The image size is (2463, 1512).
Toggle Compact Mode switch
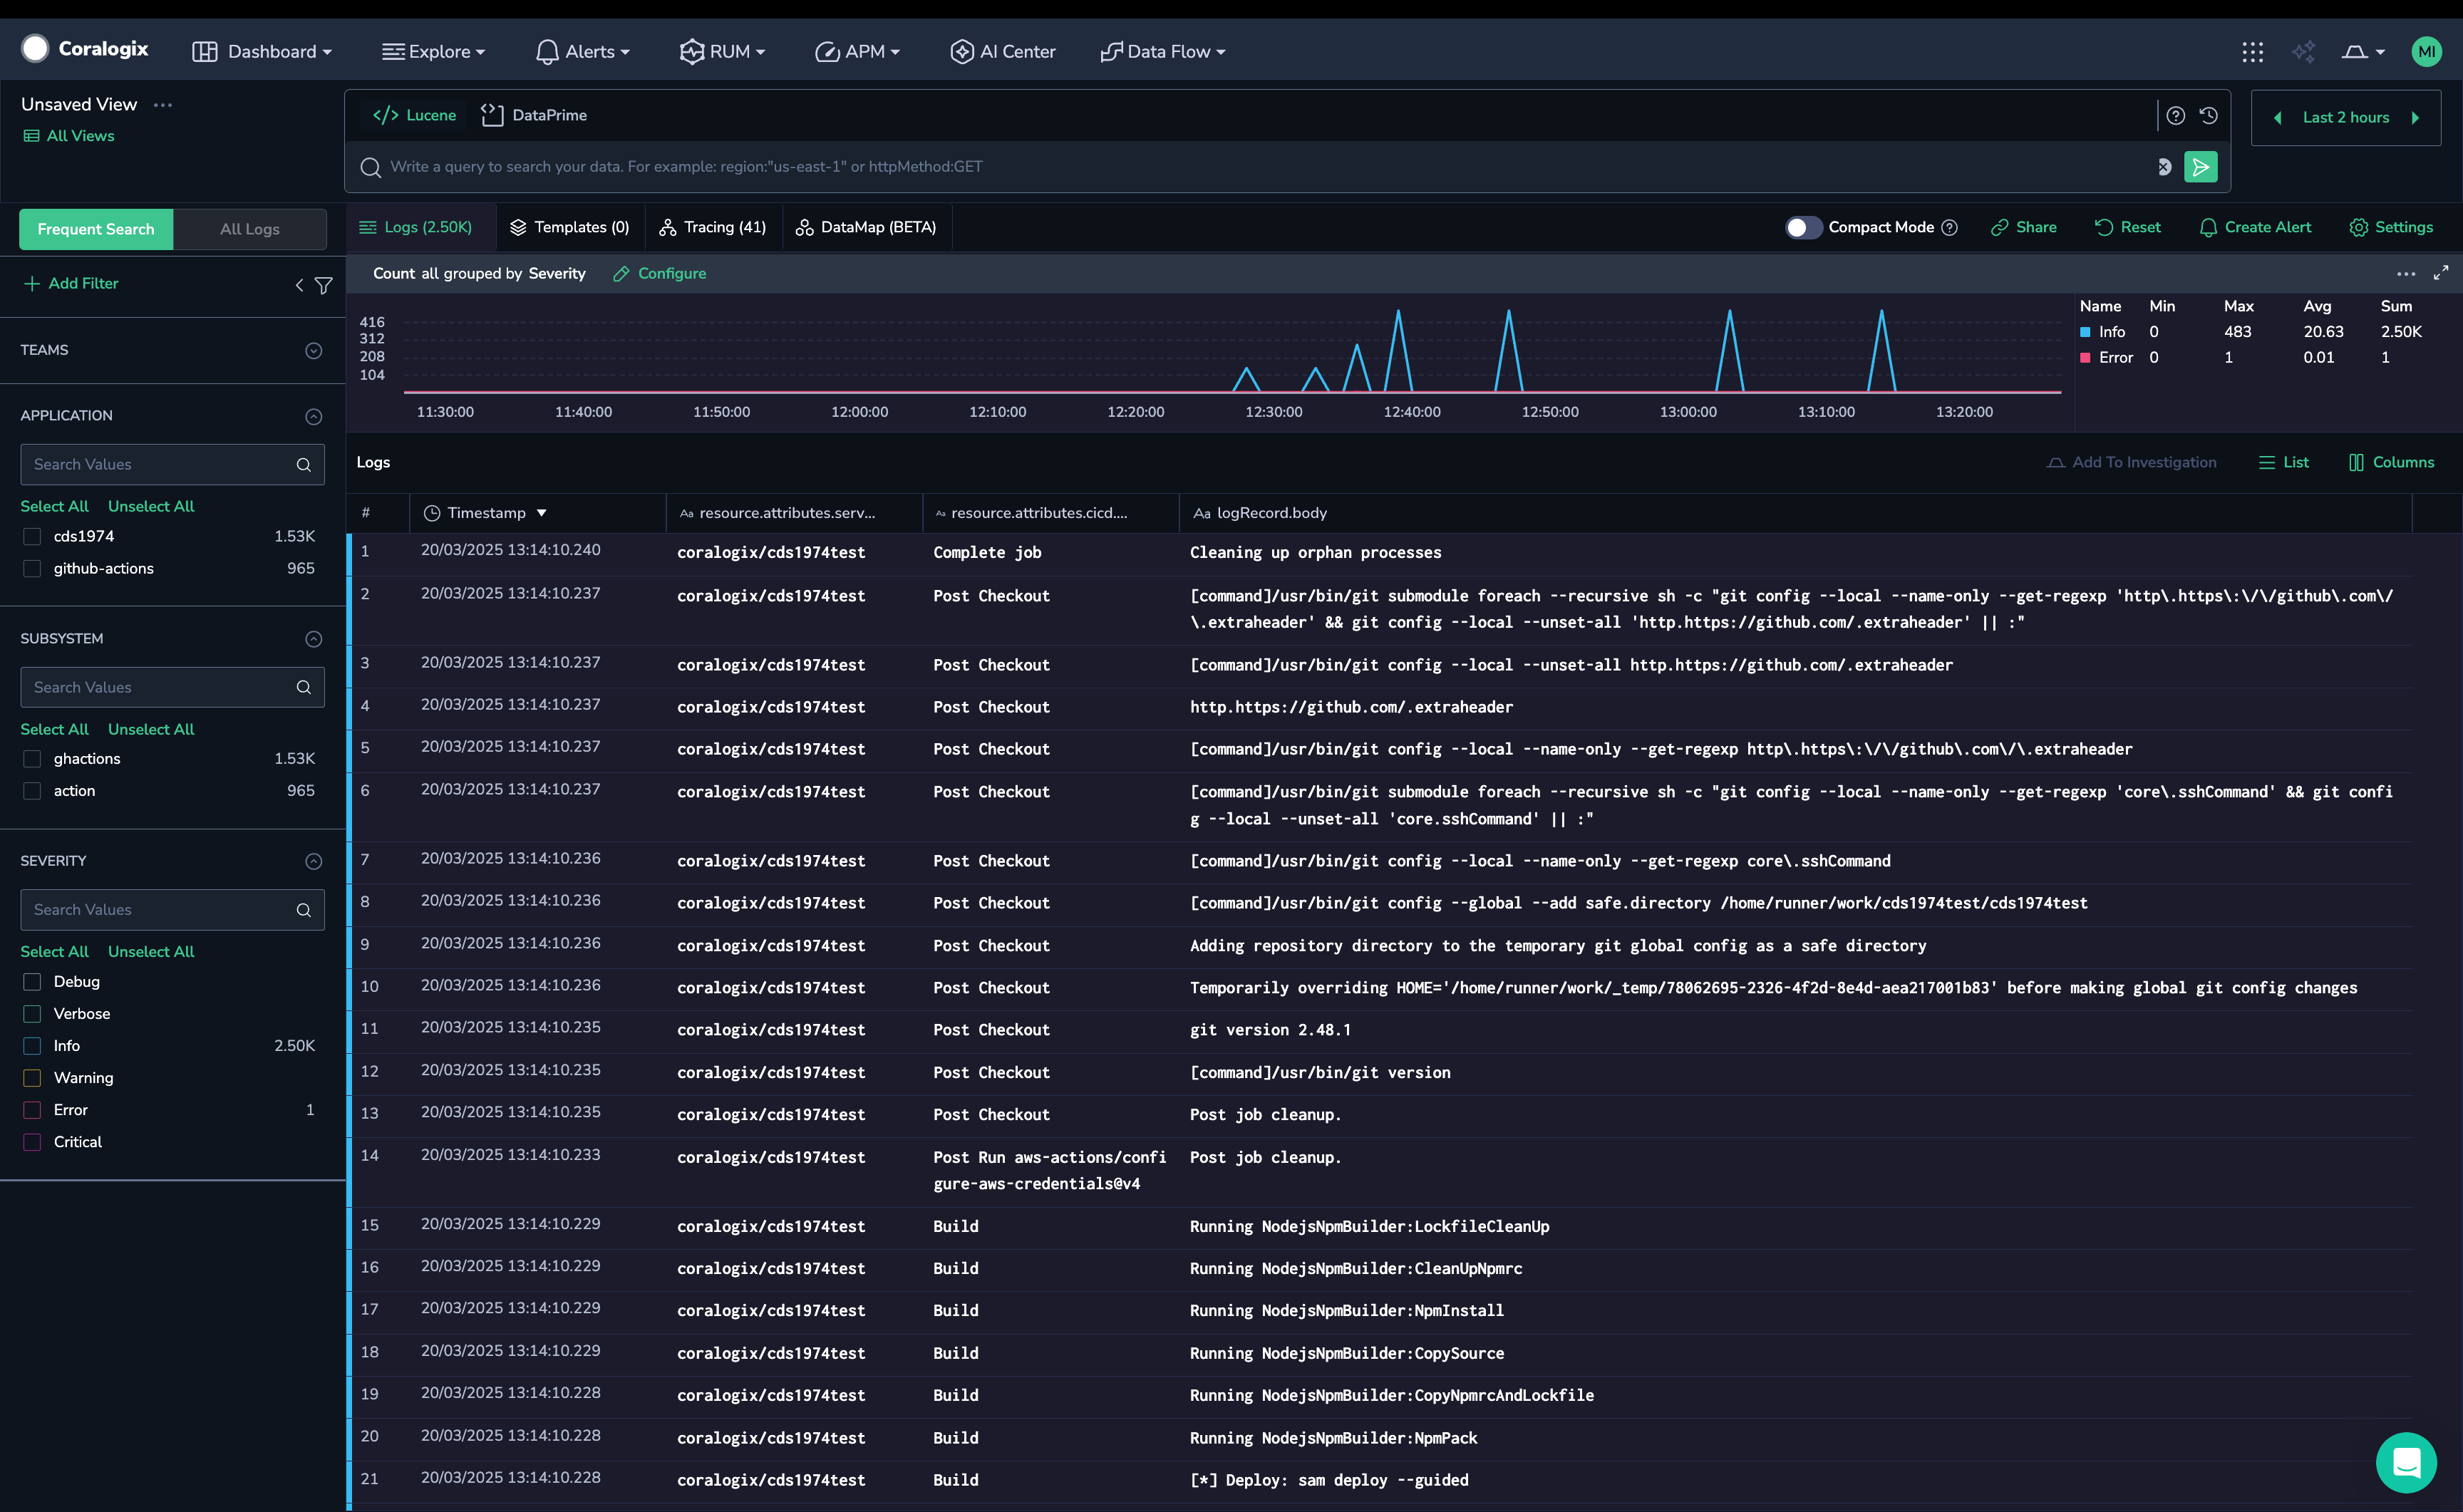coord(1803,228)
